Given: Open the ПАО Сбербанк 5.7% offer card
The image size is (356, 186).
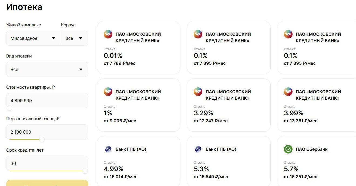Looking at the screenshot, I should (317, 161).
